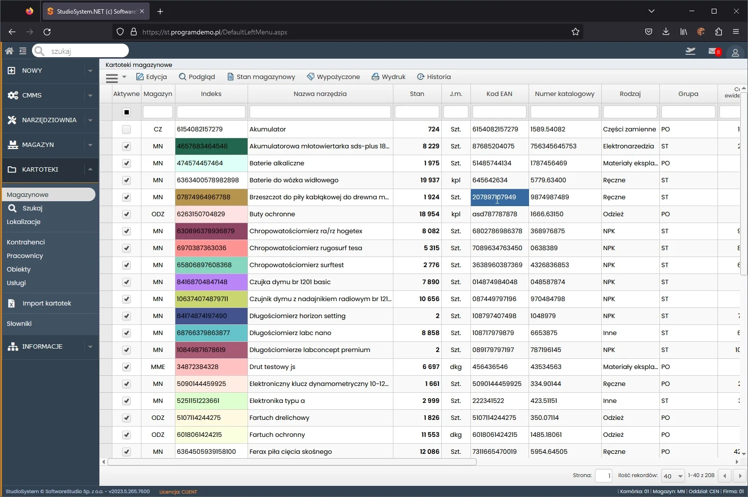Click the Nazwa narzędzia filter field

(320, 112)
